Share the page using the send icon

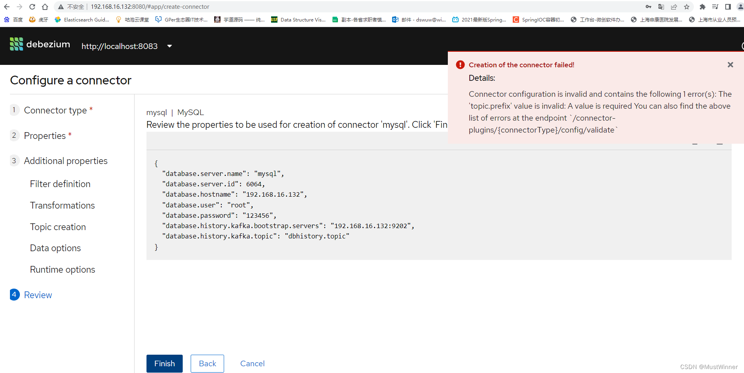tap(674, 6)
